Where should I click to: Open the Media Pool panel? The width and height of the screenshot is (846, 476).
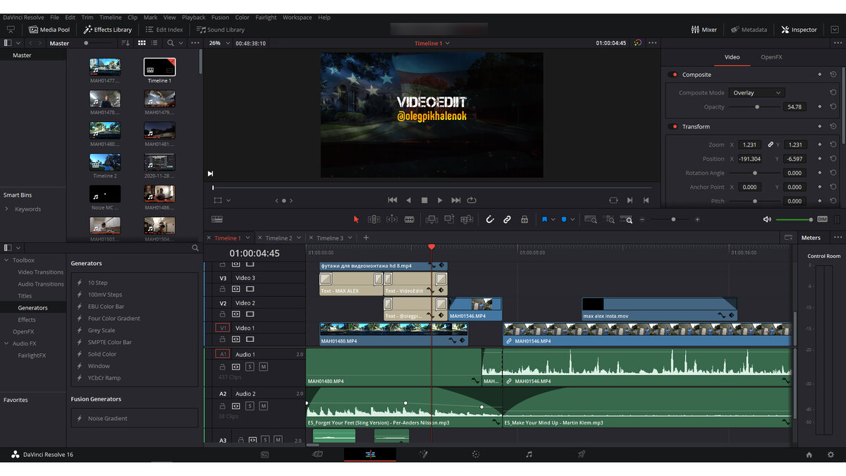click(49, 30)
